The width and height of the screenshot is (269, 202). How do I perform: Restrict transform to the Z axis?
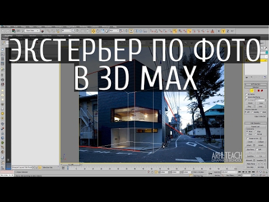point(228,31)
